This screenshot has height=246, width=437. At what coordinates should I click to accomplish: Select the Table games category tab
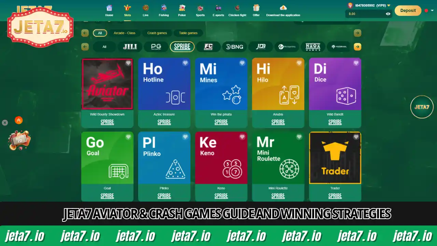coord(188,33)
